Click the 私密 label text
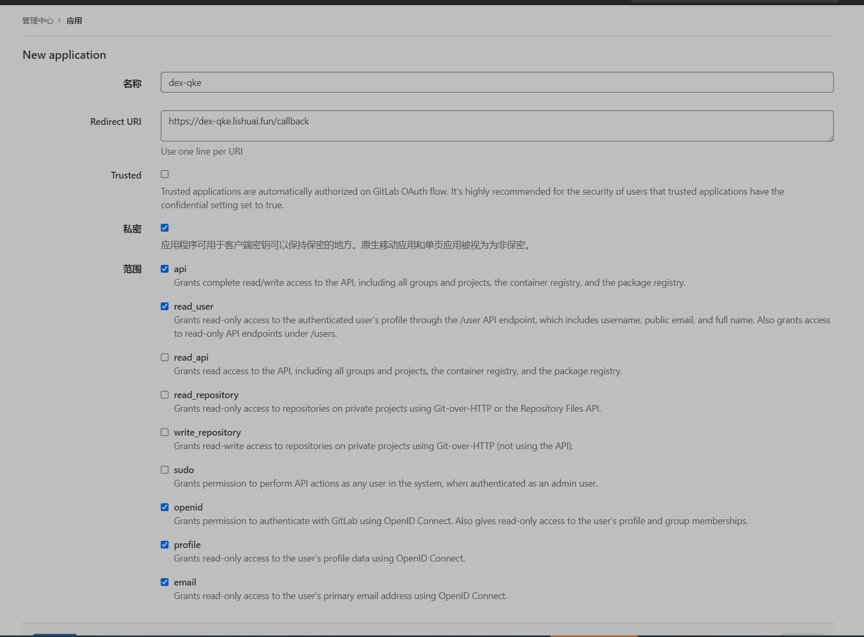 [x=132, y=229]
